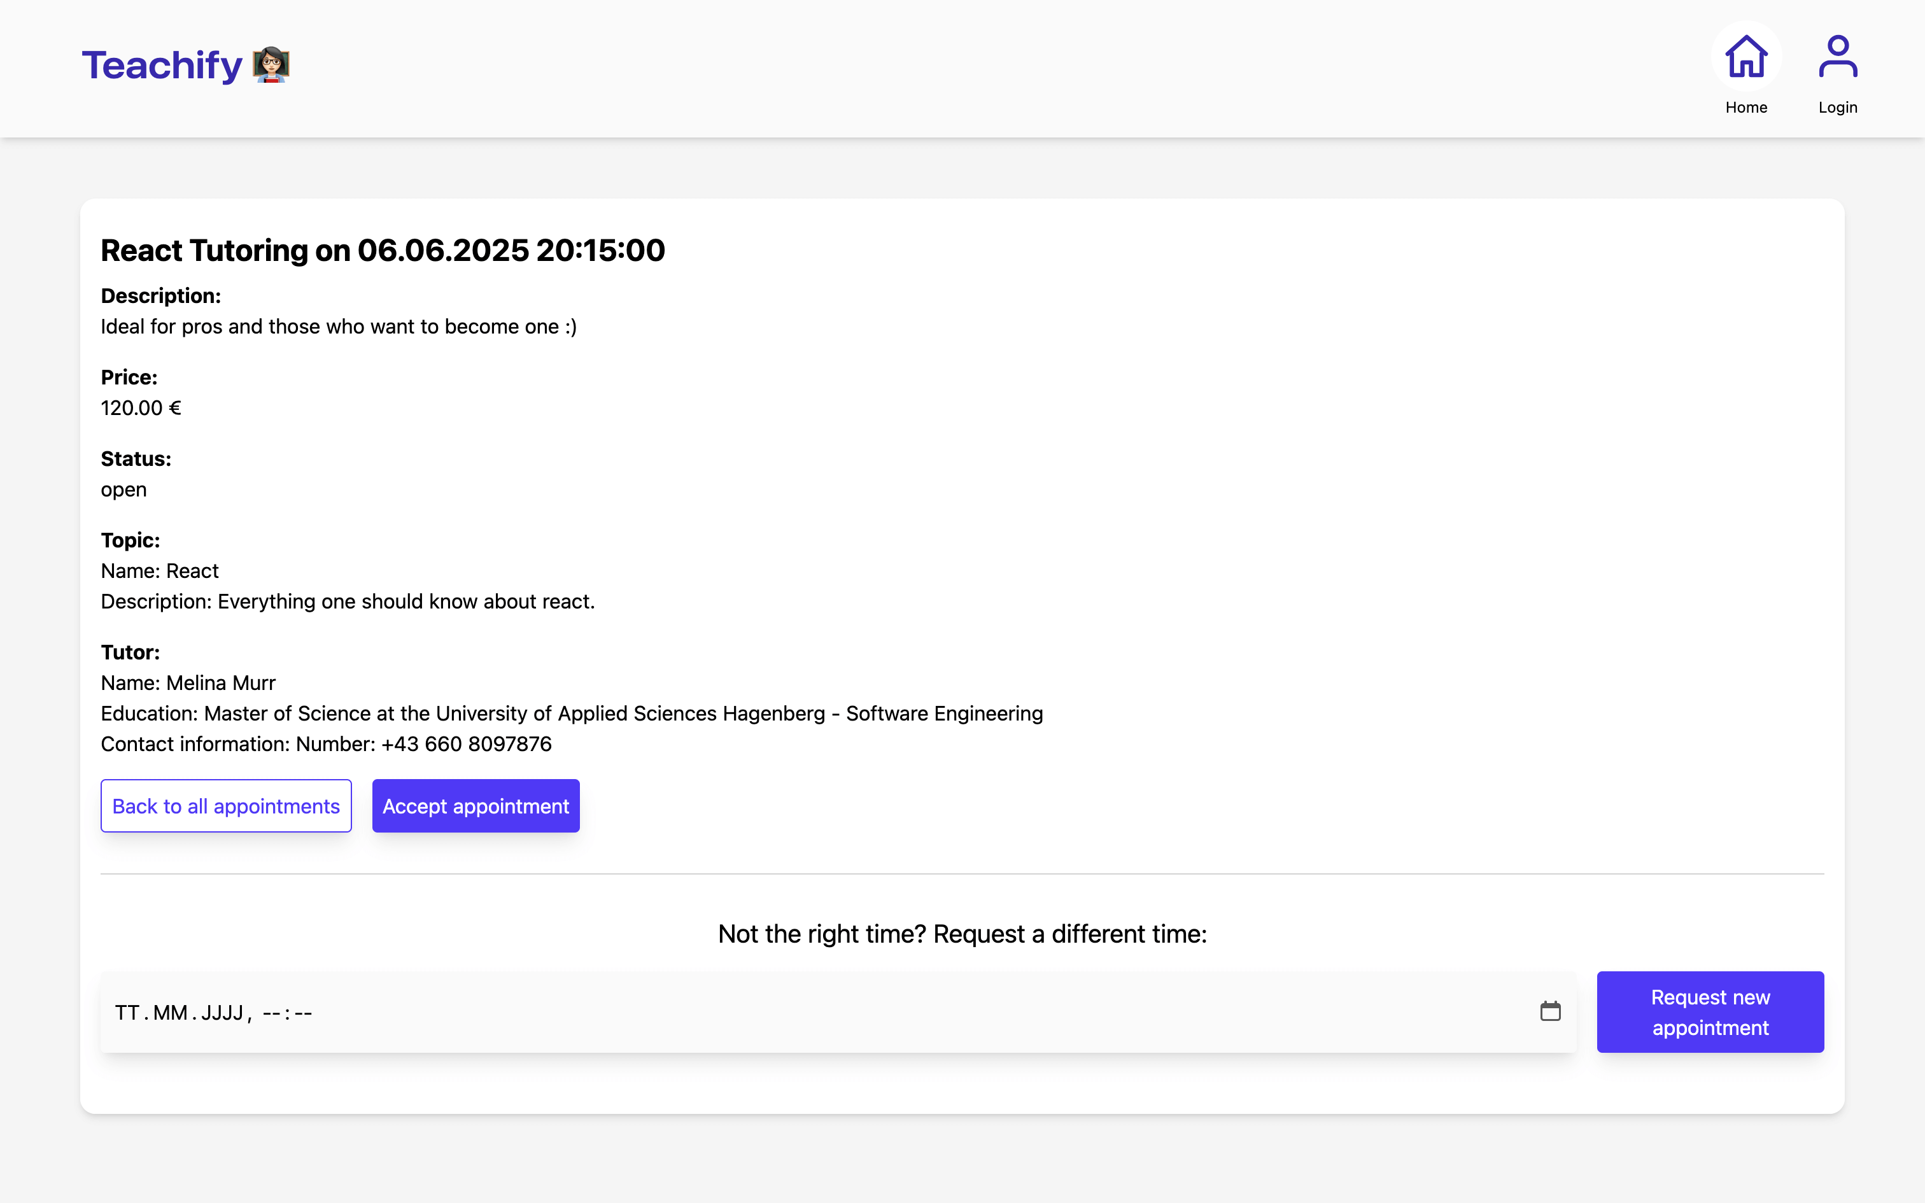The width and height of the screenshot is (1925, 1203).
Task: Select the Login label in navigation
Action: (1838, 108)
